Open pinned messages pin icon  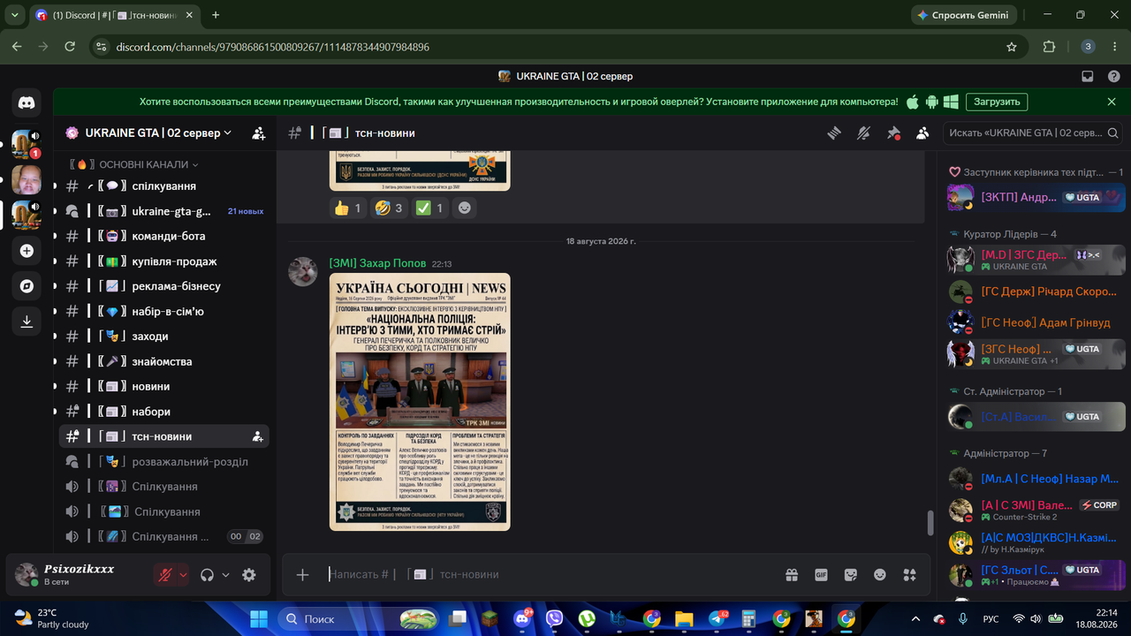click(893, 133)
